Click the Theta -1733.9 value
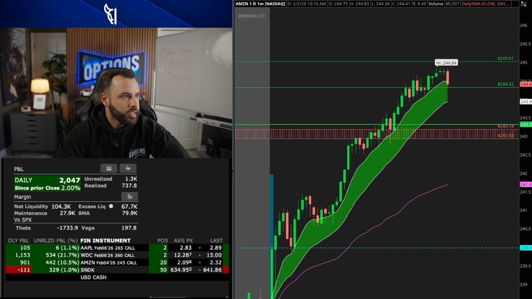Viewport: 532px width, 299px height. point(67,228)
